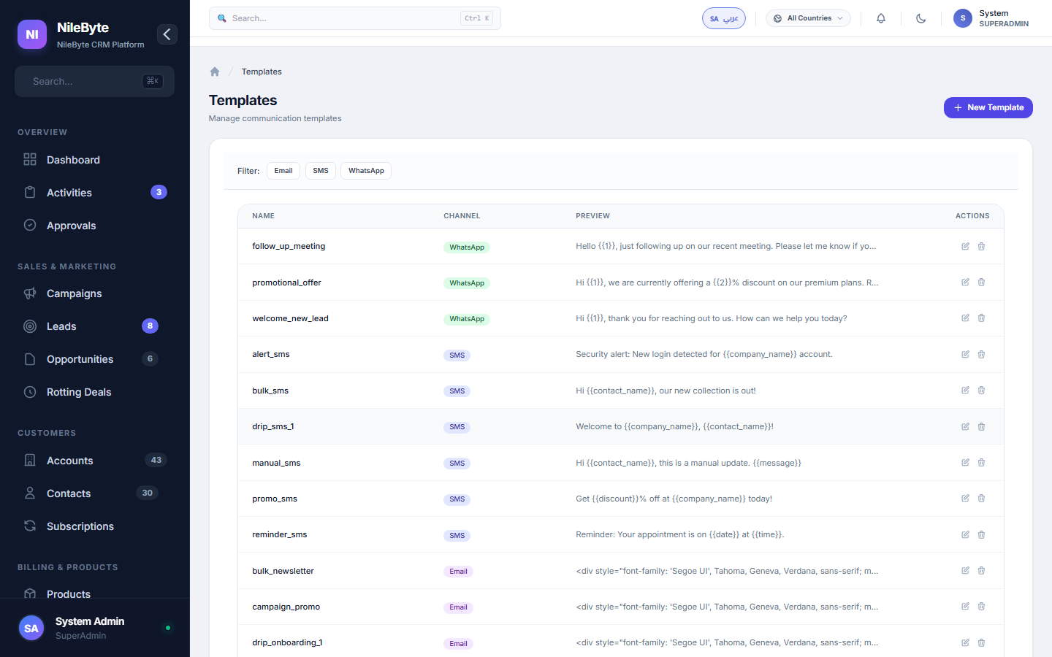Filter templates by WhatsApp
The image size is (1052, 657).
[366, 171]
